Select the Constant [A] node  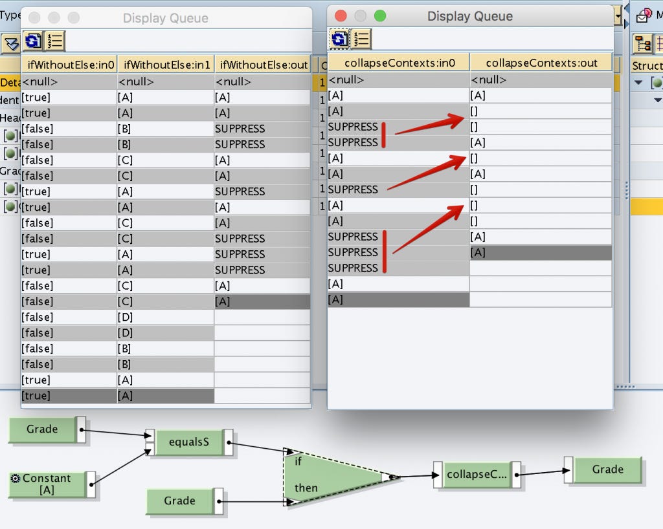click(47, 484)
